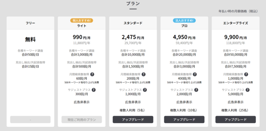The height and width of the screenshot is (131, 266).
Task: Upgrade to the プロ plan
Action: coord(184,119)
